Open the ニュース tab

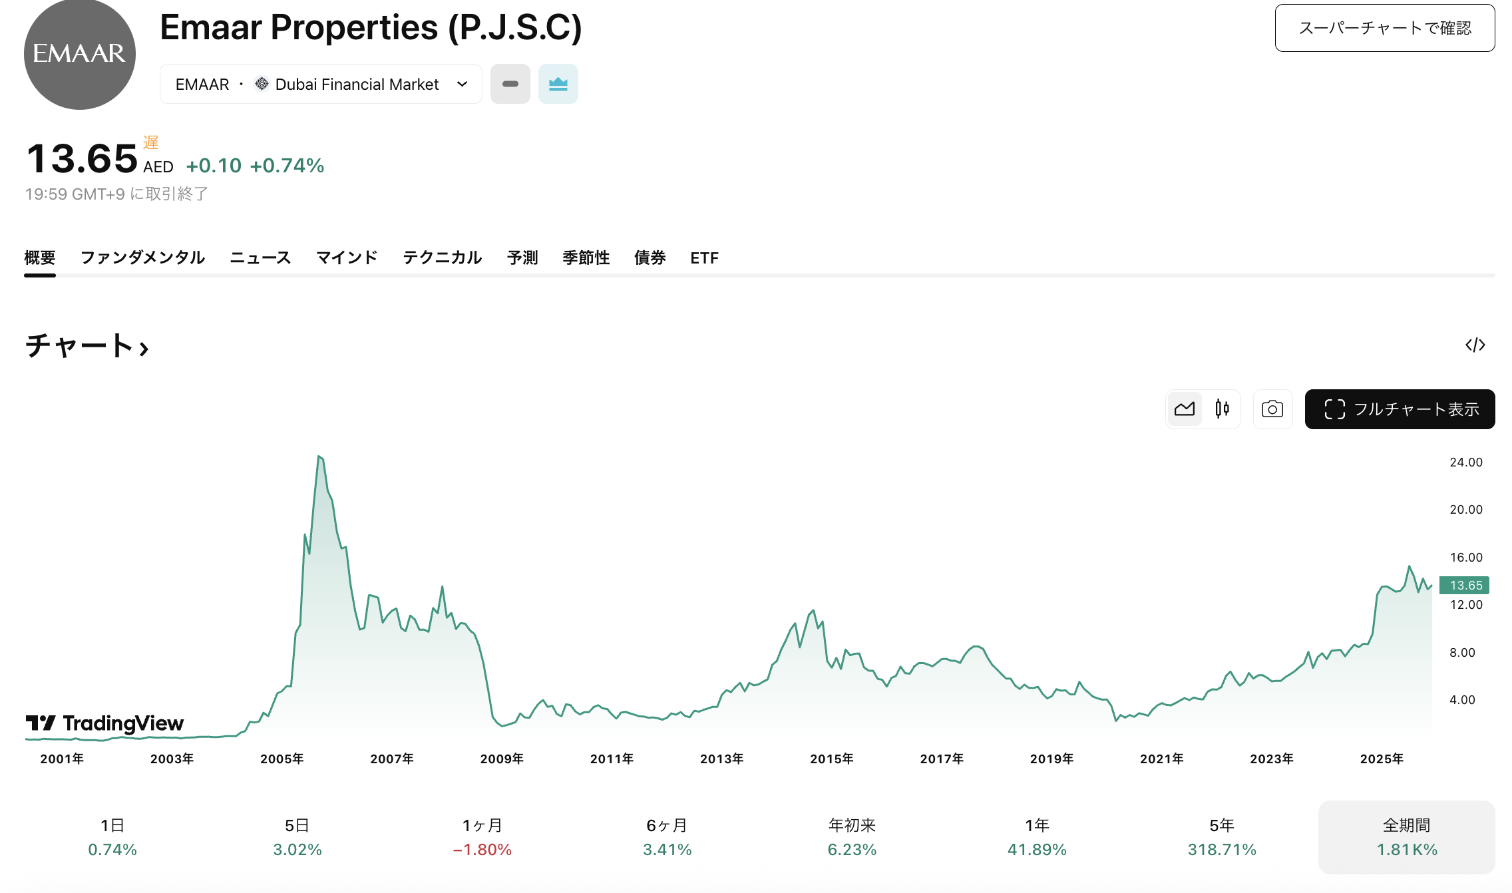pos(260,258)
